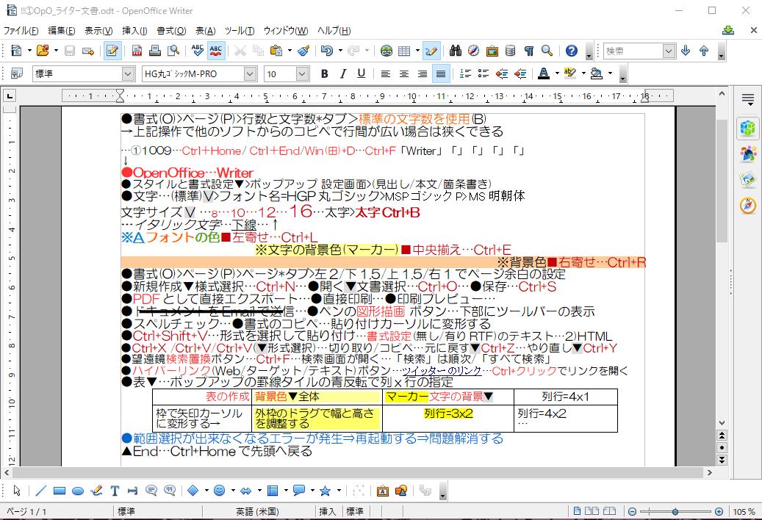Open the ツール(T) menu
Viewport: 762px width, 520px height.
click(240, 31)
